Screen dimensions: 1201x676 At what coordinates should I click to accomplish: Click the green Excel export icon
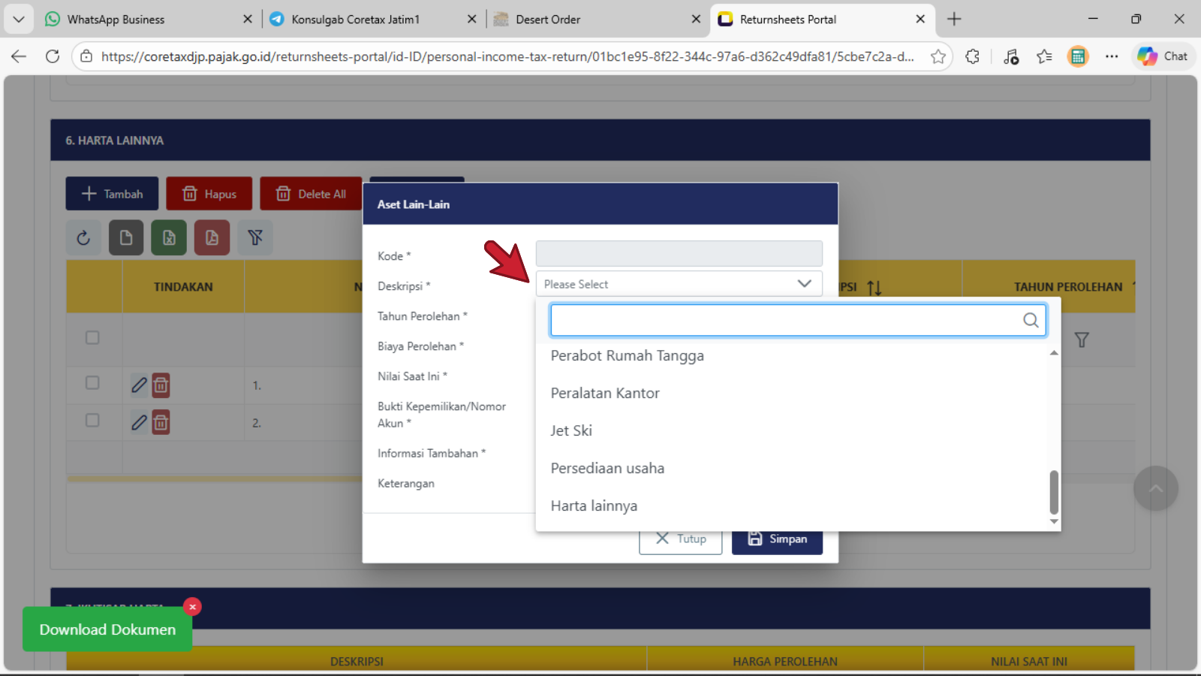(x=169, y=238)
